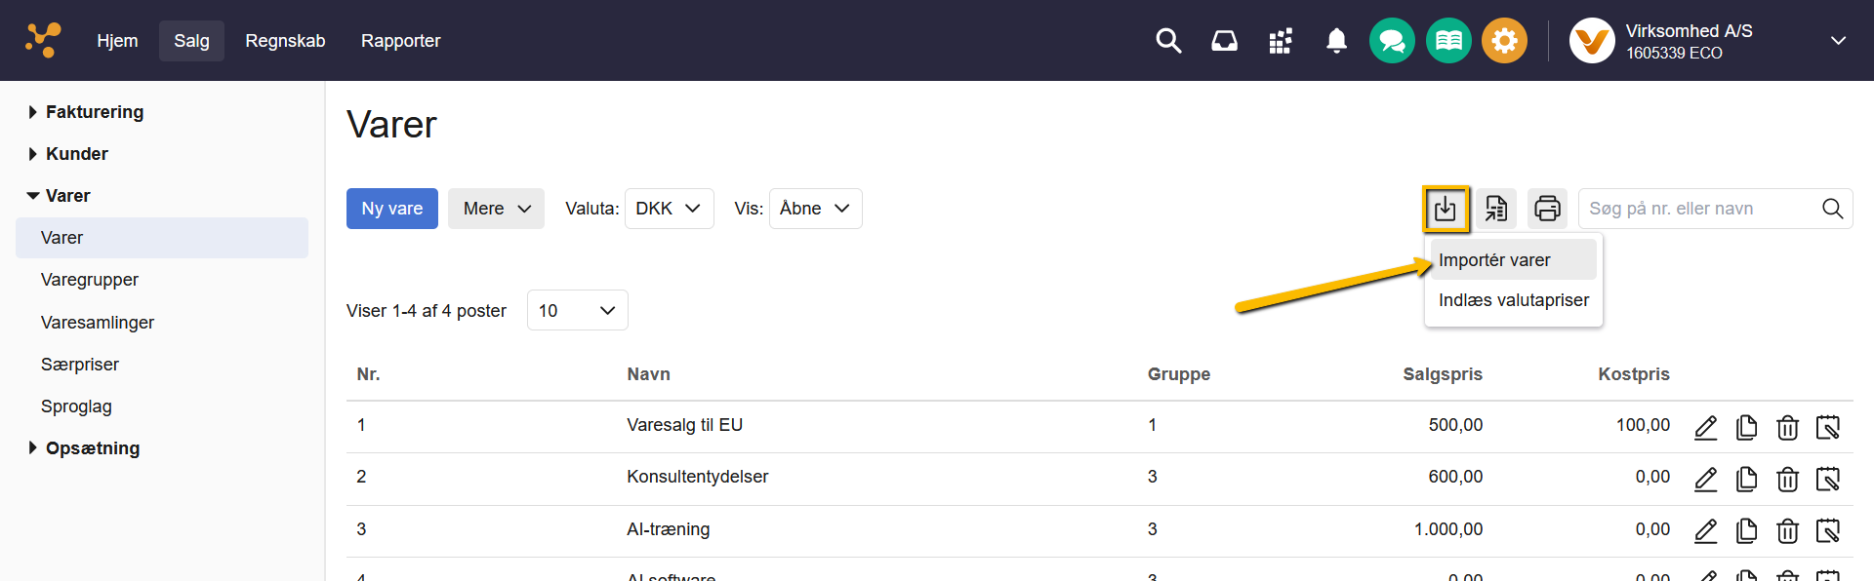Click the Ny vare button
Screen dimensions: 1874x581
coord(392,209)
